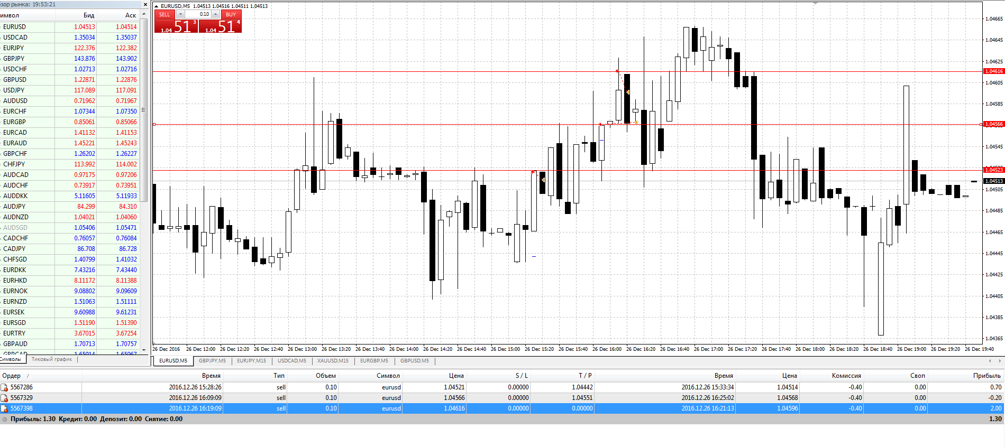Click the T / P value 1.04442
1005x447 pixels.
click(582, 387)
